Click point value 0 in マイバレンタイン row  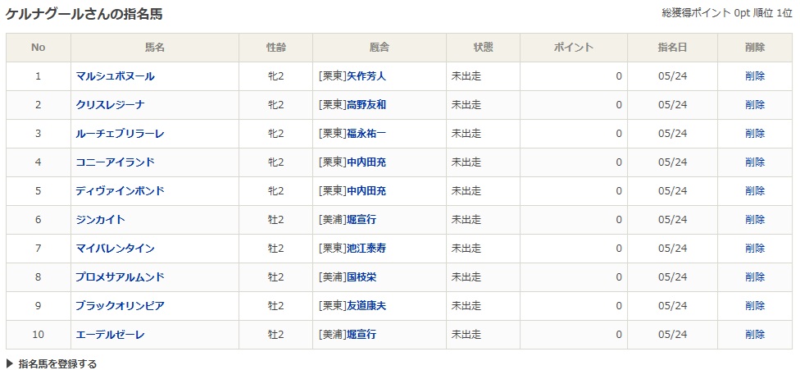[x=619, y=248]
